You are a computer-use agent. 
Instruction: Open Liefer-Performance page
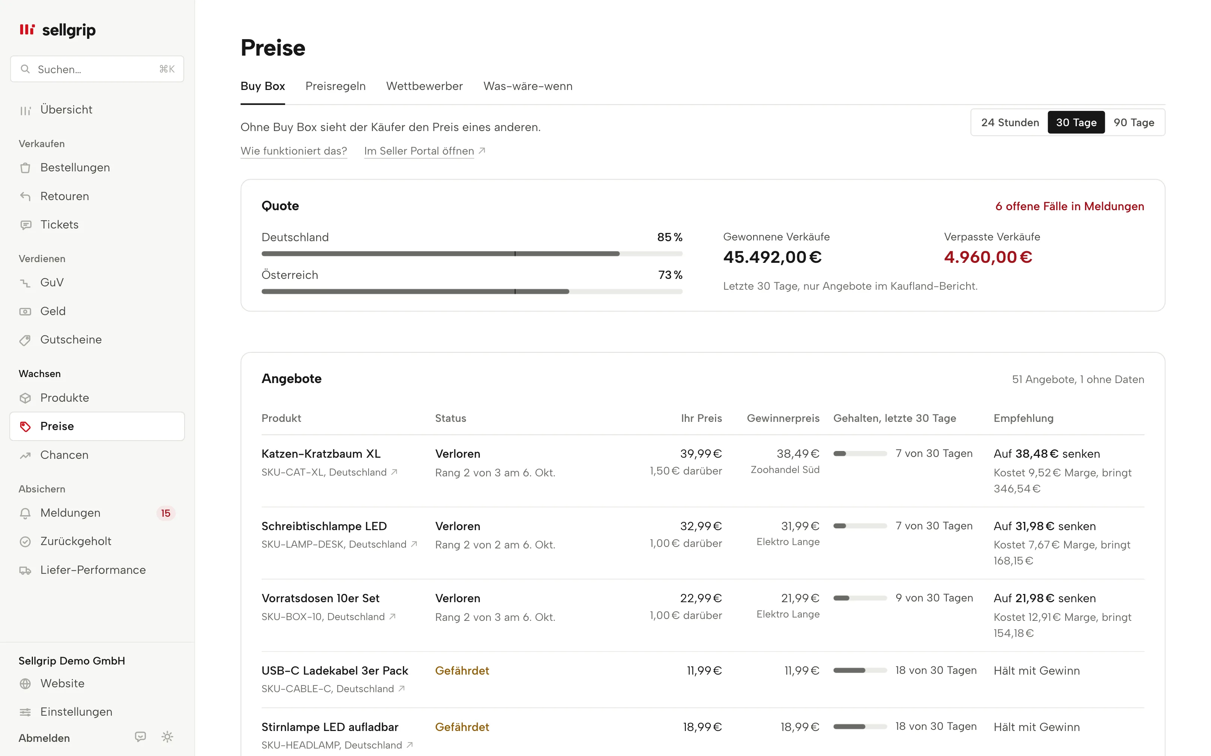pyautogui.click(x=97, y=570)
